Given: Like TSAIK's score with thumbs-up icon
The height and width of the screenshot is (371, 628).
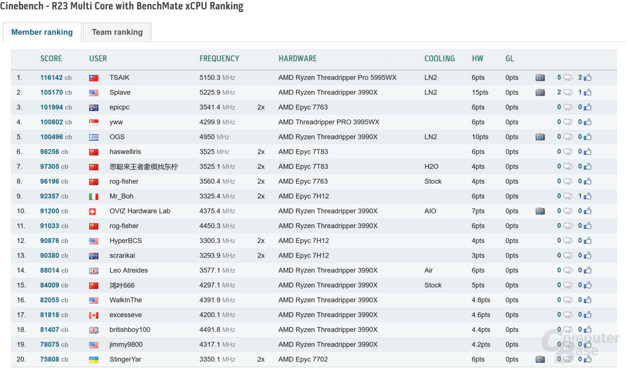Looking at the screenshot, I should (588, 78).
